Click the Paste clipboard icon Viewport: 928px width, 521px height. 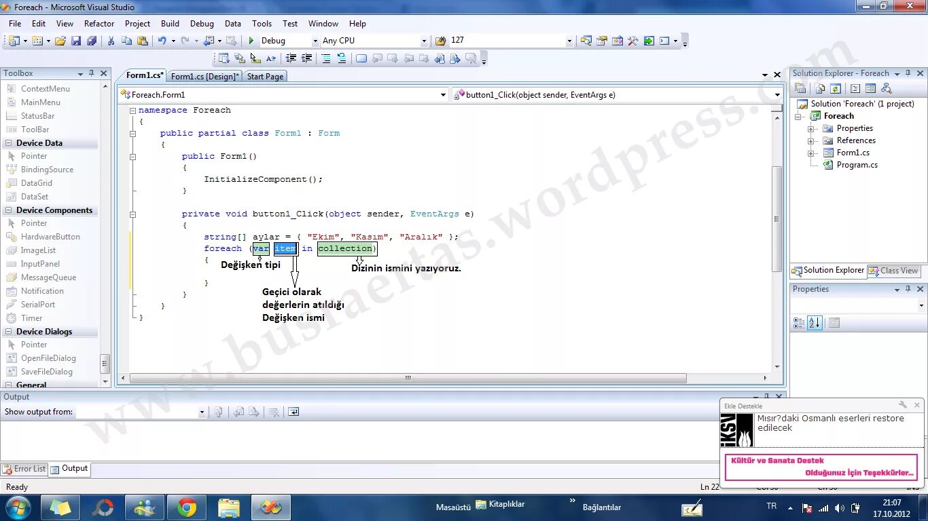[142, 41]
